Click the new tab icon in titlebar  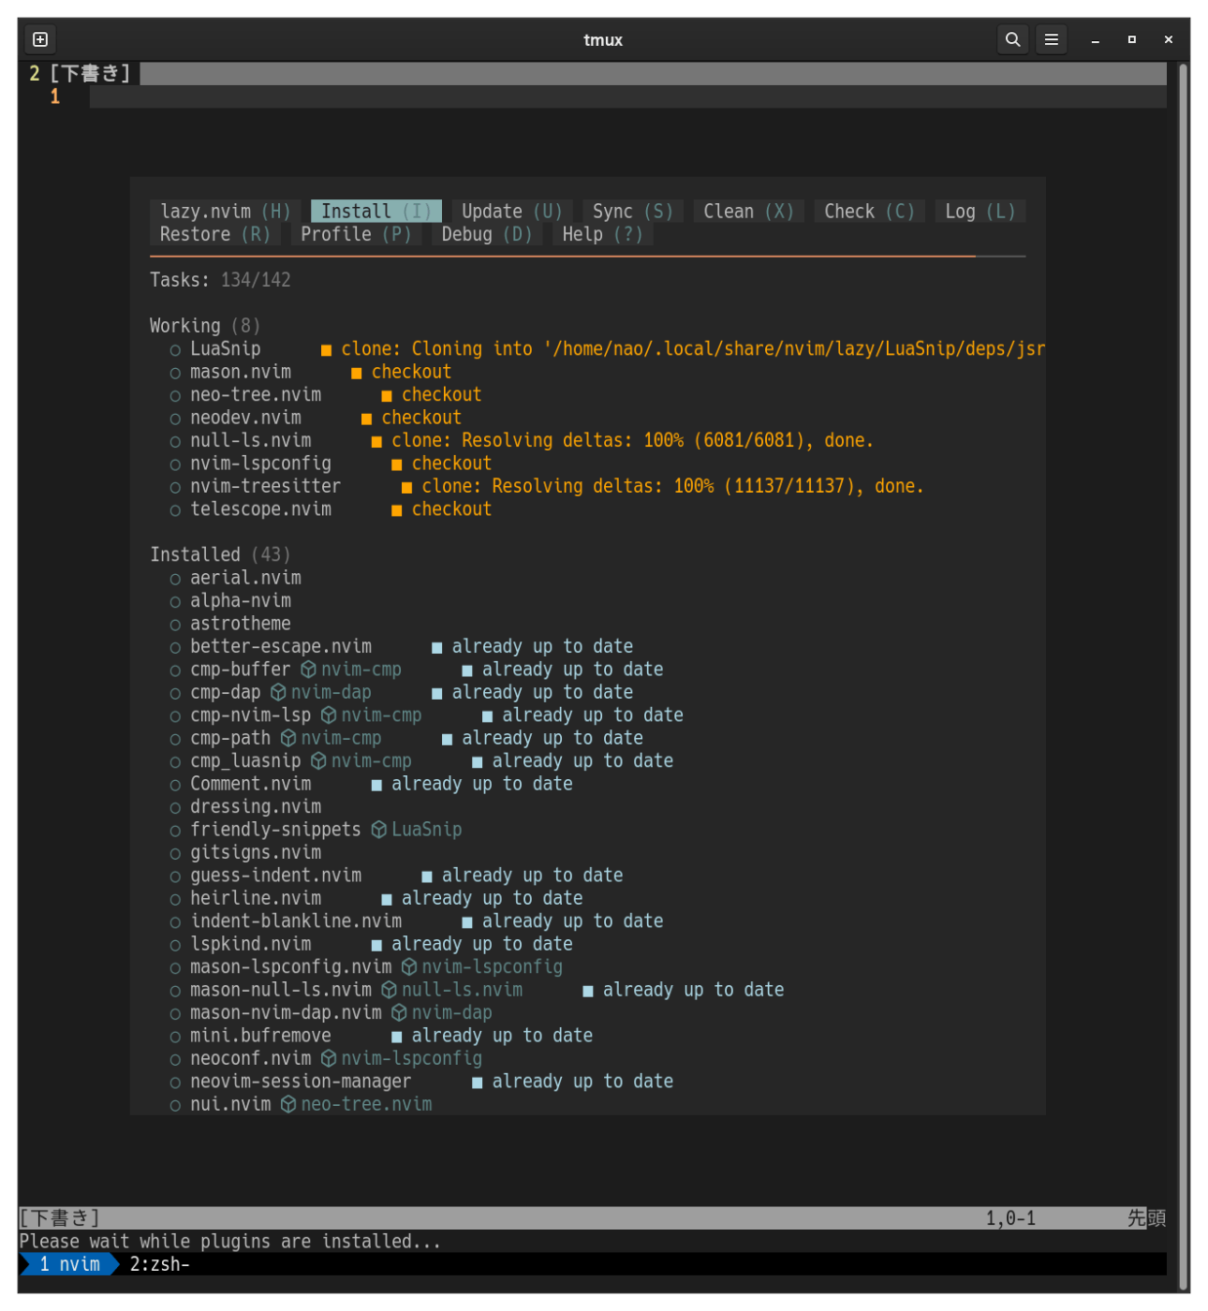[40, 39]
